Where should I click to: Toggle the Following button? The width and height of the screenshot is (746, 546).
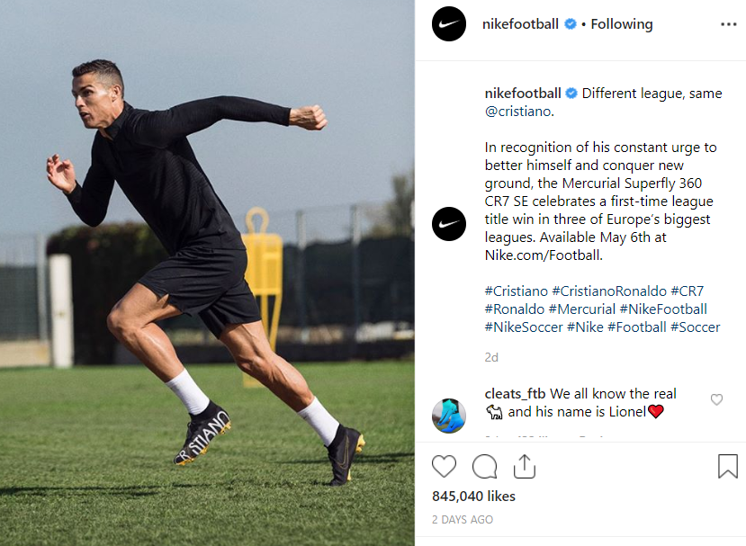pyautogui.click(x=622, y=24)
